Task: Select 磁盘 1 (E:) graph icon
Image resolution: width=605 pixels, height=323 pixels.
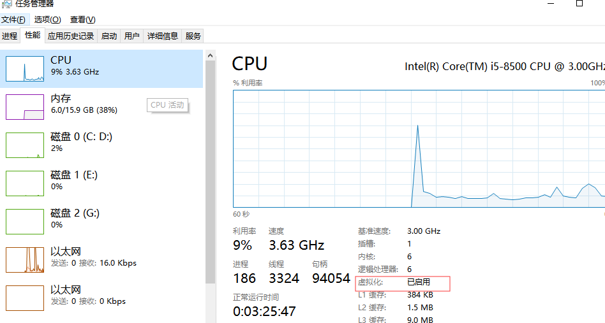Action: click(x=25, y=183)
